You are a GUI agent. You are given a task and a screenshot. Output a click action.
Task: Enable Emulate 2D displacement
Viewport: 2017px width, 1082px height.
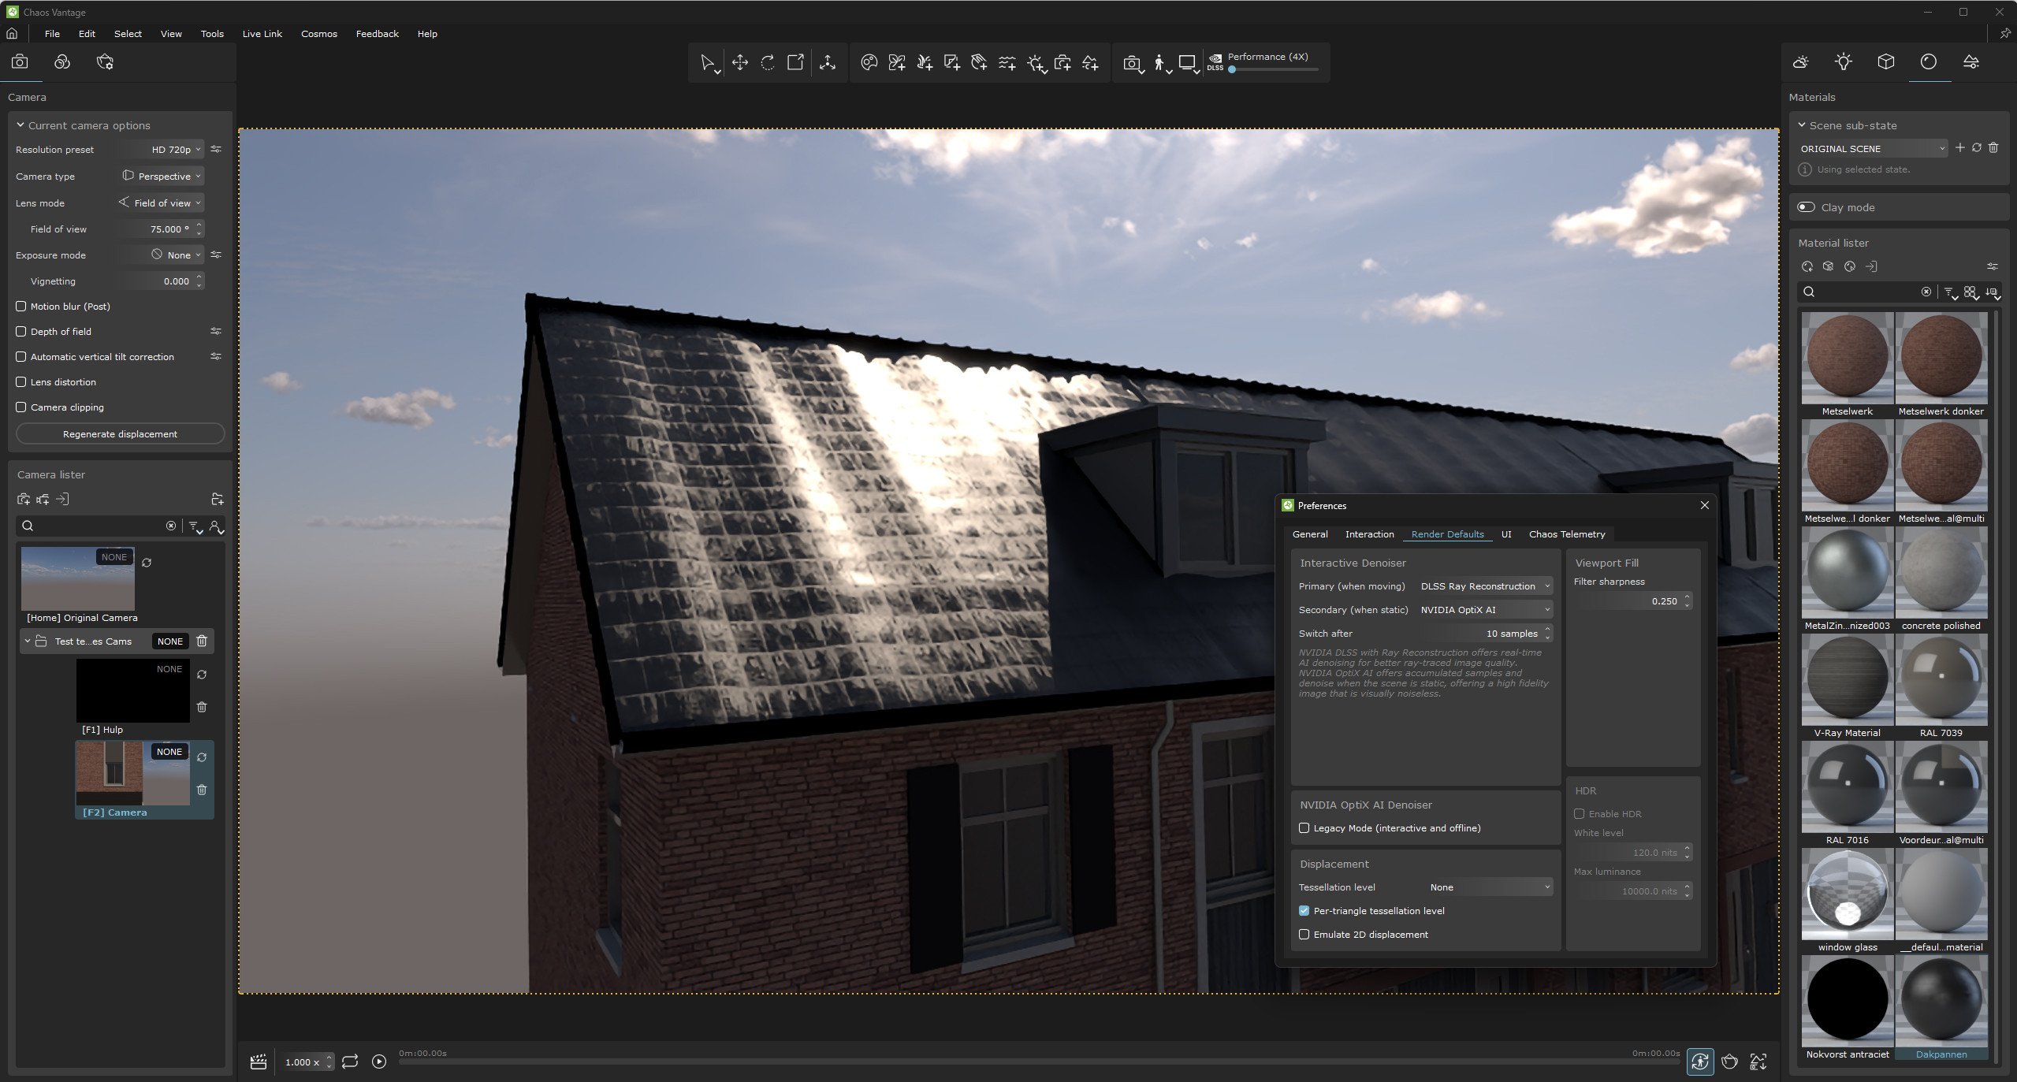tap(1304, 935)
